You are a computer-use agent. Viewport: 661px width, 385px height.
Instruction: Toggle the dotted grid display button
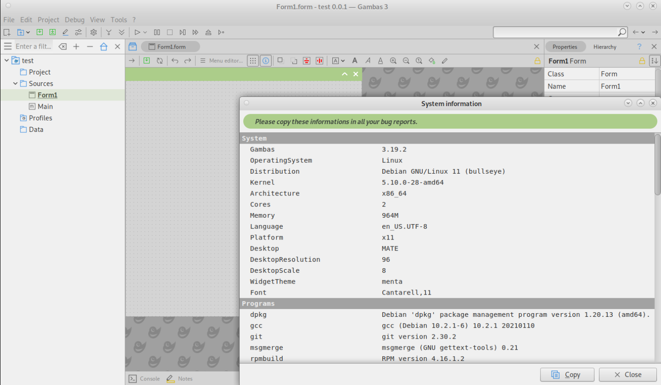[253, 61]
